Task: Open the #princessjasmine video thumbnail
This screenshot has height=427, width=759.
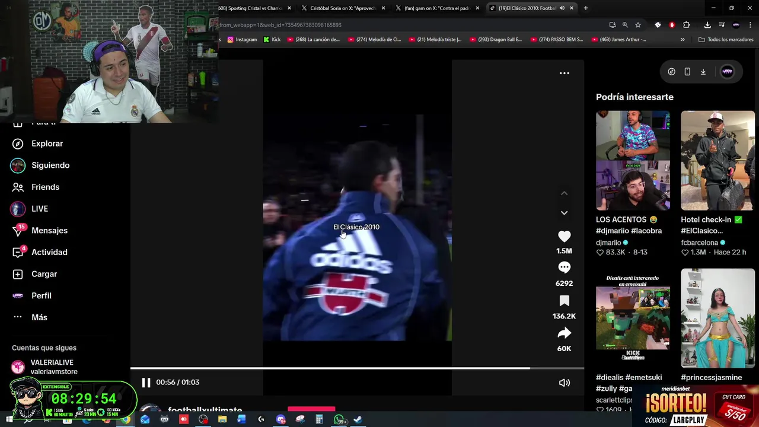Action: (x=717, y=318)
